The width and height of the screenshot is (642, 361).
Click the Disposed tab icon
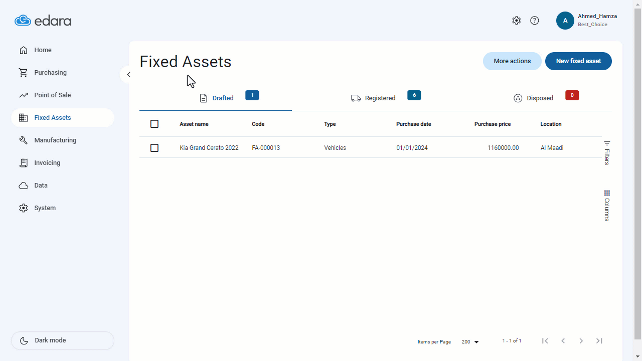(518, 98)
